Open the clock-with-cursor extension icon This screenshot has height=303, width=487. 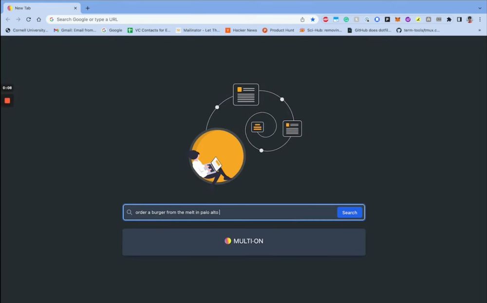[x=367, y=19]
